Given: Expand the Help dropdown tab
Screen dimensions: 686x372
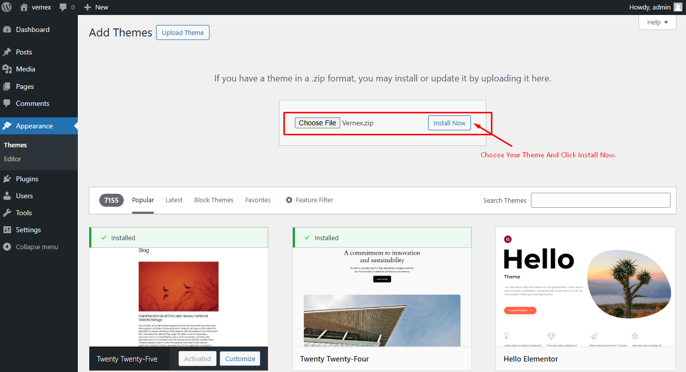Looking at the screenshot, I should (657, 22).
